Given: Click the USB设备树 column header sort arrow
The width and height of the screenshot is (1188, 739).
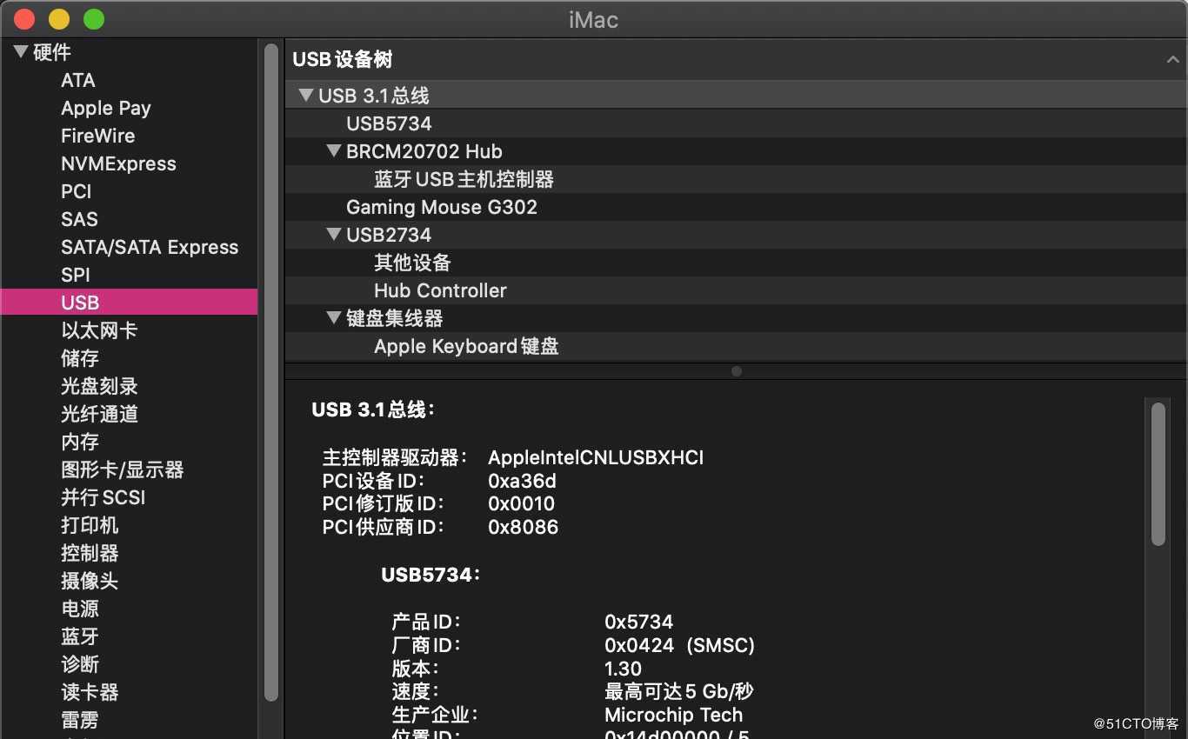Looking at the screenshot, I should click(1172, 60).
